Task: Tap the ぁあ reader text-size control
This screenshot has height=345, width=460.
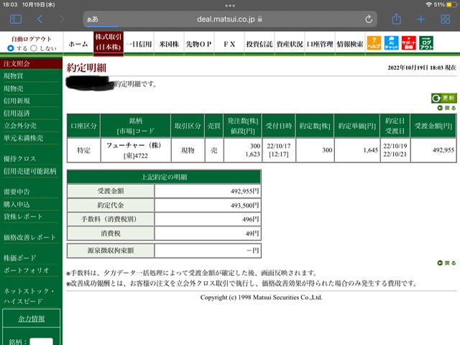Action: (93, 19)
